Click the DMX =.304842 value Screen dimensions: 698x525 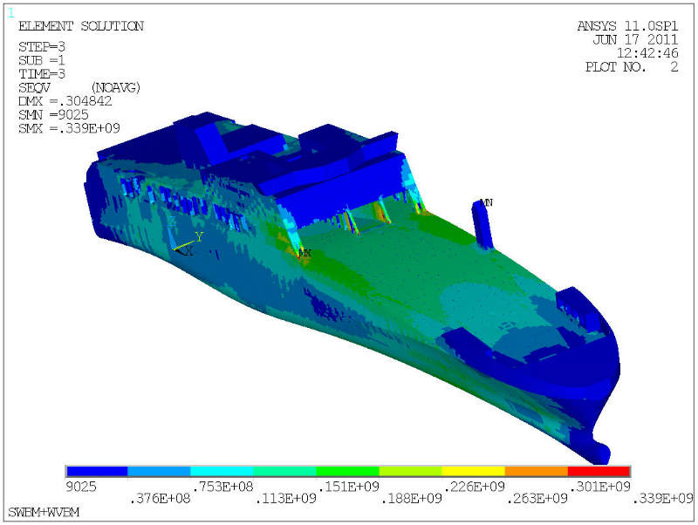coord(65,101)
